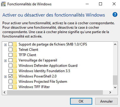Click the folder icon beside Windows PowerShell 2.0
Screen dimensions: 120x107
(x=15, y=76)
